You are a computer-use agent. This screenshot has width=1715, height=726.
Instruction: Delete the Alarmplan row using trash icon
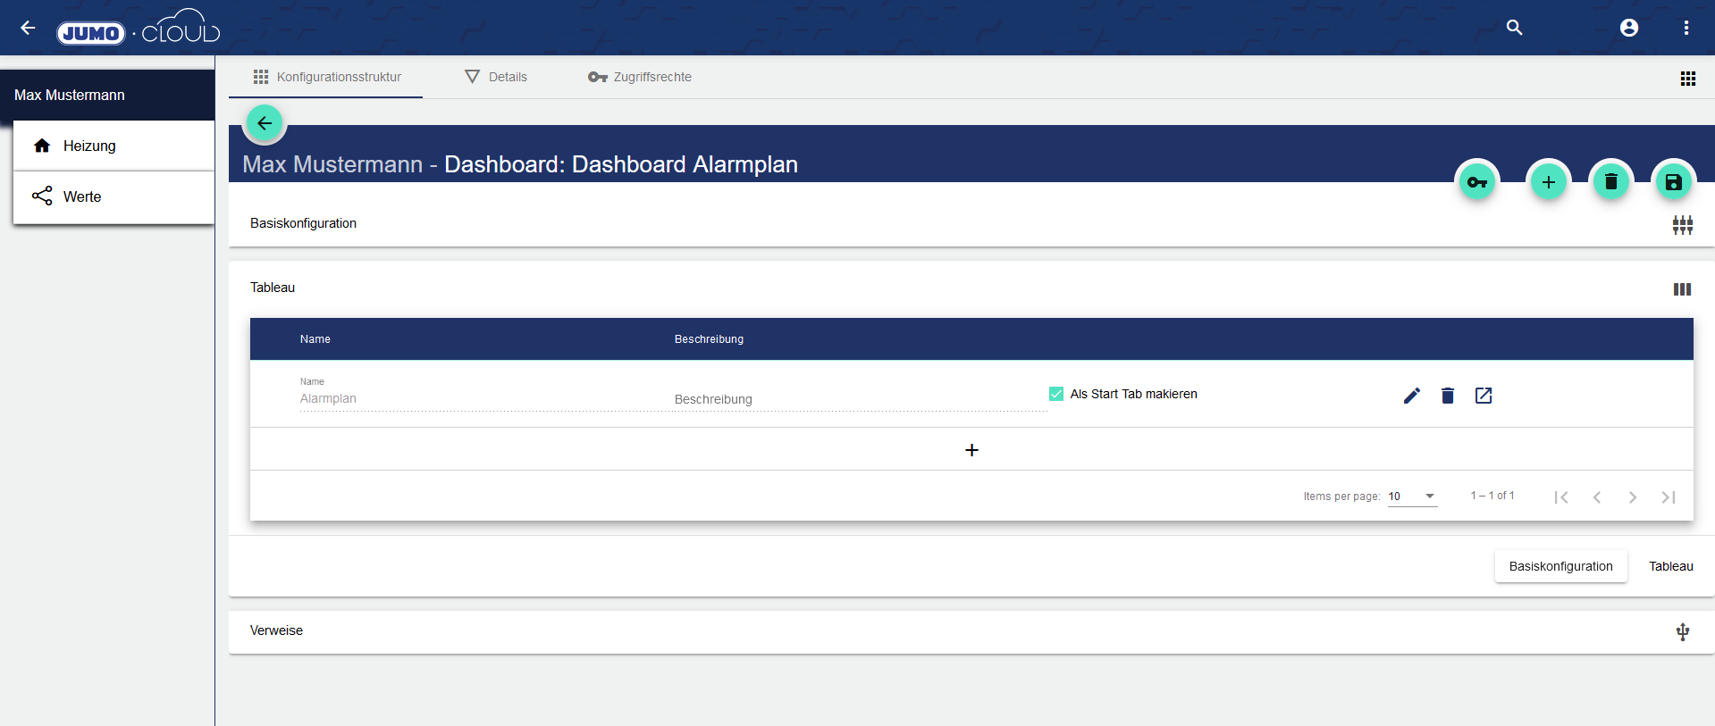(x=1447, y=396)
